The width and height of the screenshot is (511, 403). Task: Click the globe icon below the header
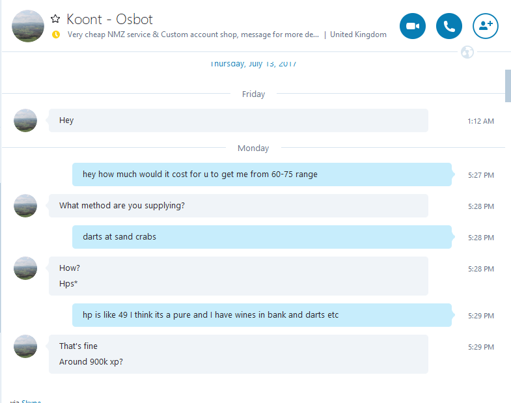coord(467,53)
